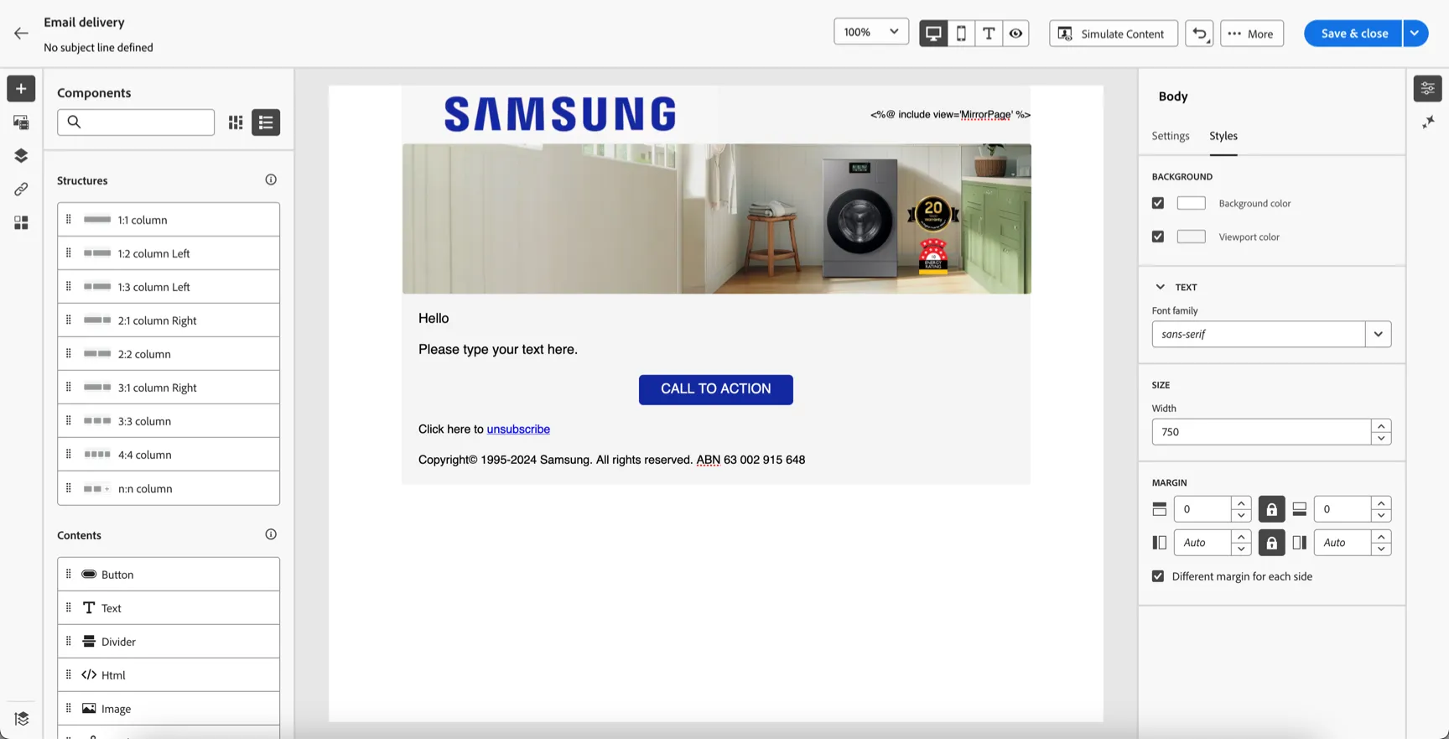The height and width of the screenshot is (739, 1449).
Task: Select desktop preview mode
Action: (x=933, y=34)
